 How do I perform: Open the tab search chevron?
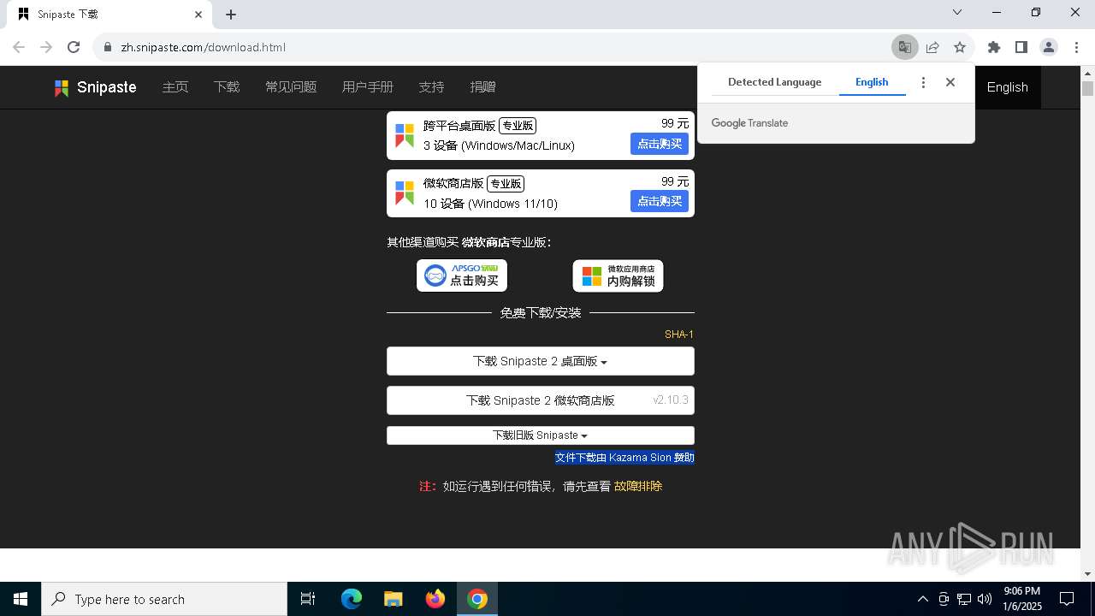tap(957, 12)
